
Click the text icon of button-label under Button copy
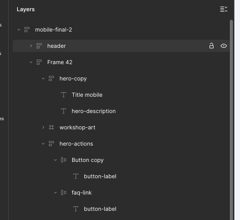pos(76,176)
